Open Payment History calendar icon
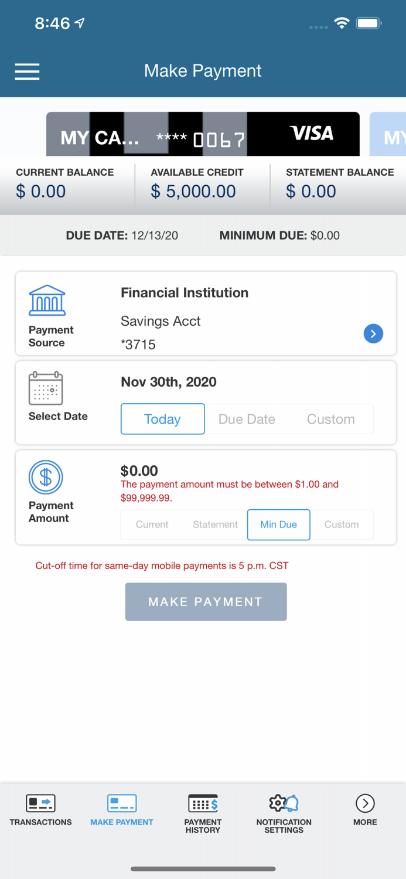 [x=203, y=802]
